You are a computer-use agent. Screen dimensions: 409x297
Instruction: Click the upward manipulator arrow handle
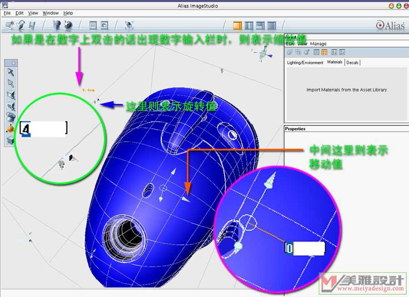(173, 172)
